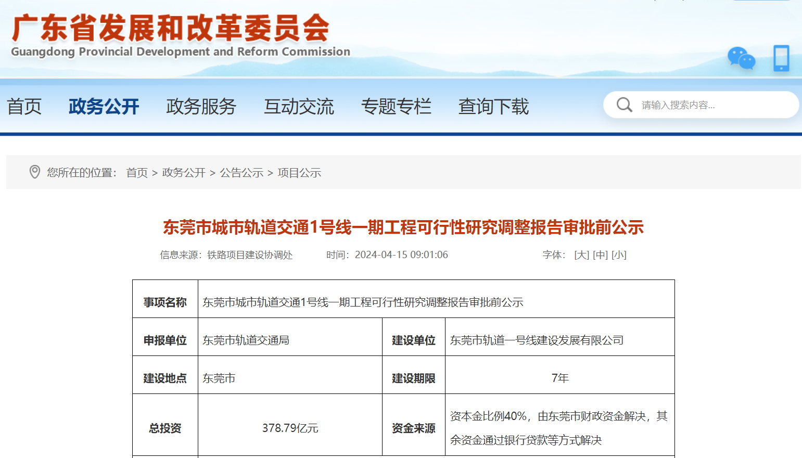Image resolution: width=802 pixels, height=458 pixels.
Task: Open the 政务服务 navigation menu
Action: (x=201, y=107)
